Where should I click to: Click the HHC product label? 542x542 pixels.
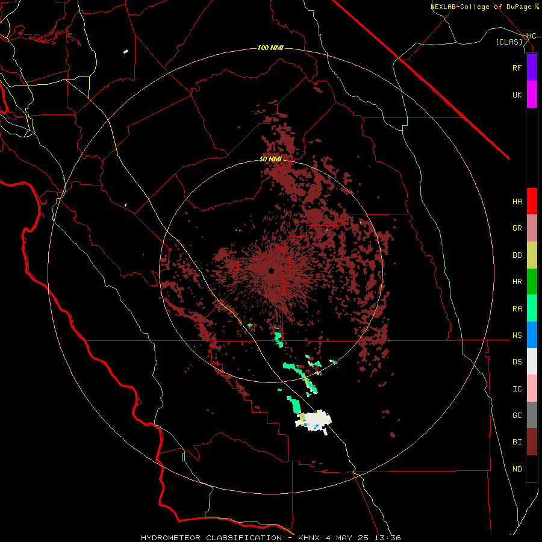529,36
